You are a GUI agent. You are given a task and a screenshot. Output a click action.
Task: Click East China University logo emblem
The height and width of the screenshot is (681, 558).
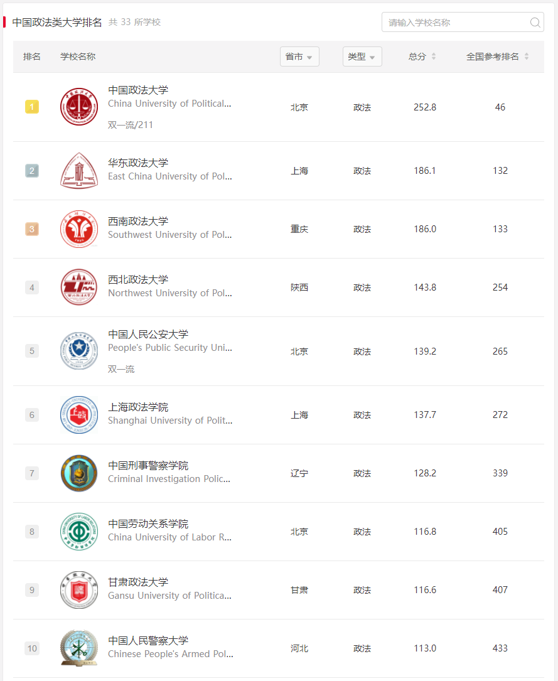pyautogui.click(x=79, y=171)
